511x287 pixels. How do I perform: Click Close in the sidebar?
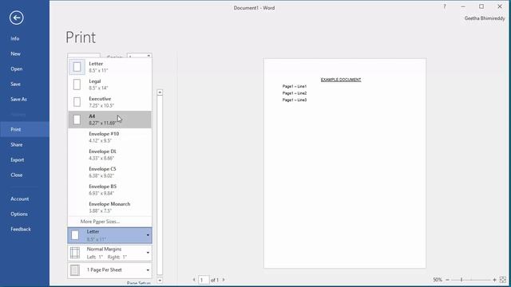[16, 175]
